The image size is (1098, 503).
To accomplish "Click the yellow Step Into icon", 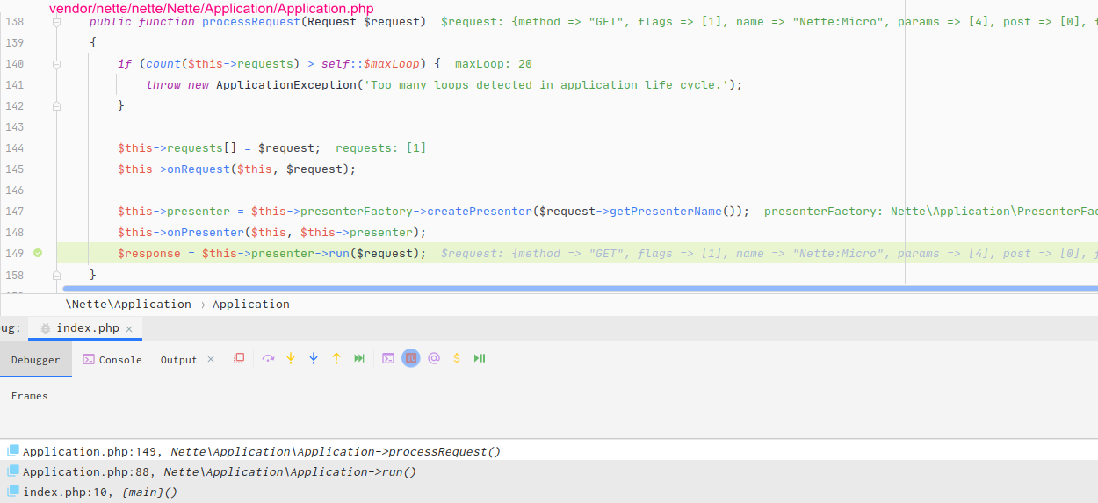I will click(291, 358).
